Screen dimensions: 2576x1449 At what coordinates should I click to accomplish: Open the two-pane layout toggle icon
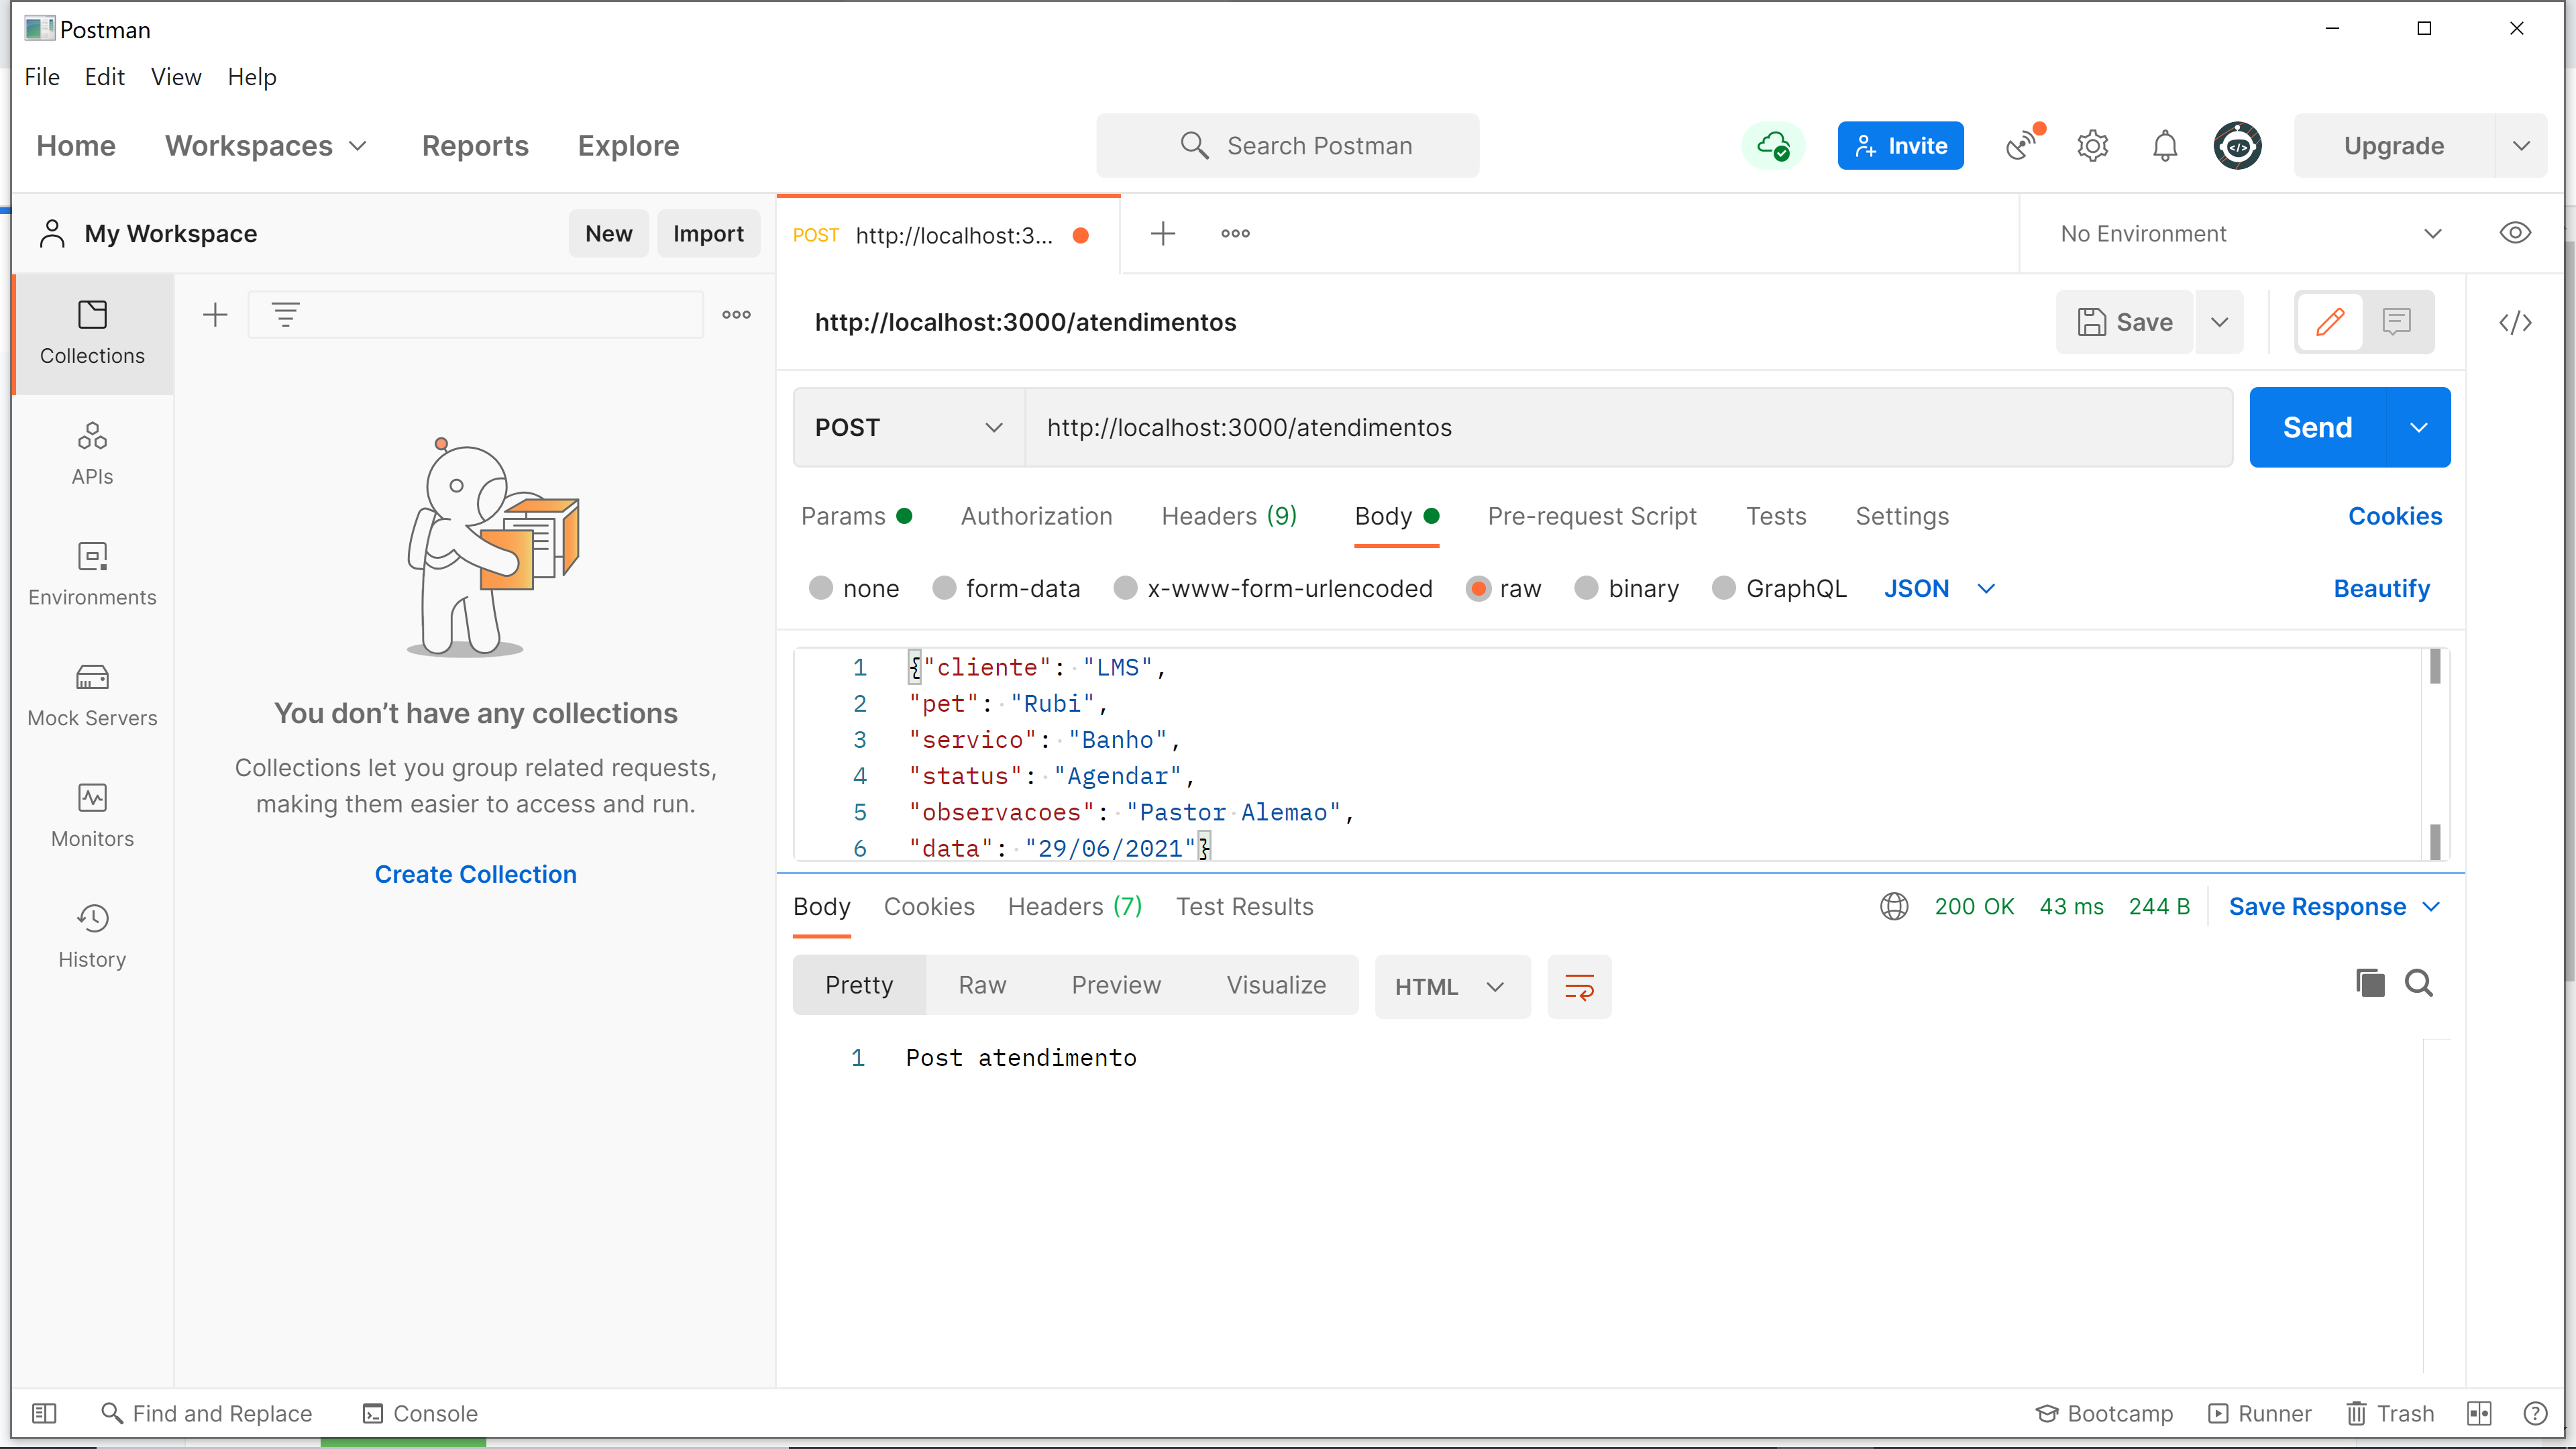[2479, 1413]
